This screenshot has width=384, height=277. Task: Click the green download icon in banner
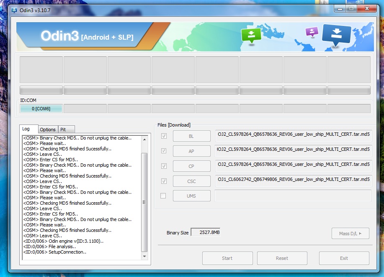pyautogui.click(x=251, y=36)
